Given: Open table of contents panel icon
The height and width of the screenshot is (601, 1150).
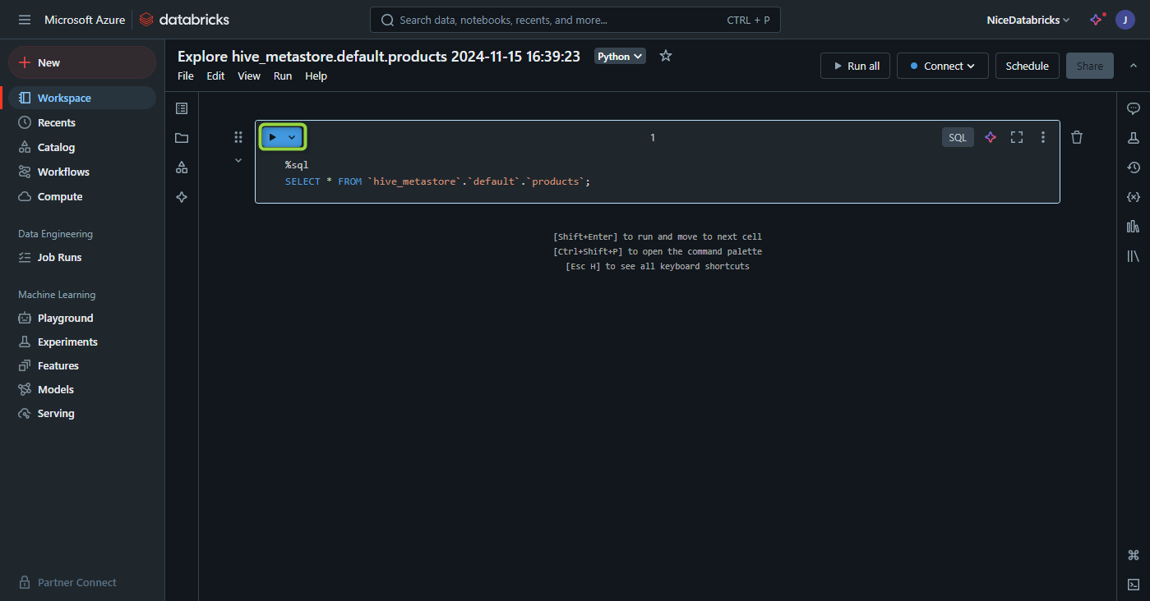Looking at the screenshot, I should (182, 108).
